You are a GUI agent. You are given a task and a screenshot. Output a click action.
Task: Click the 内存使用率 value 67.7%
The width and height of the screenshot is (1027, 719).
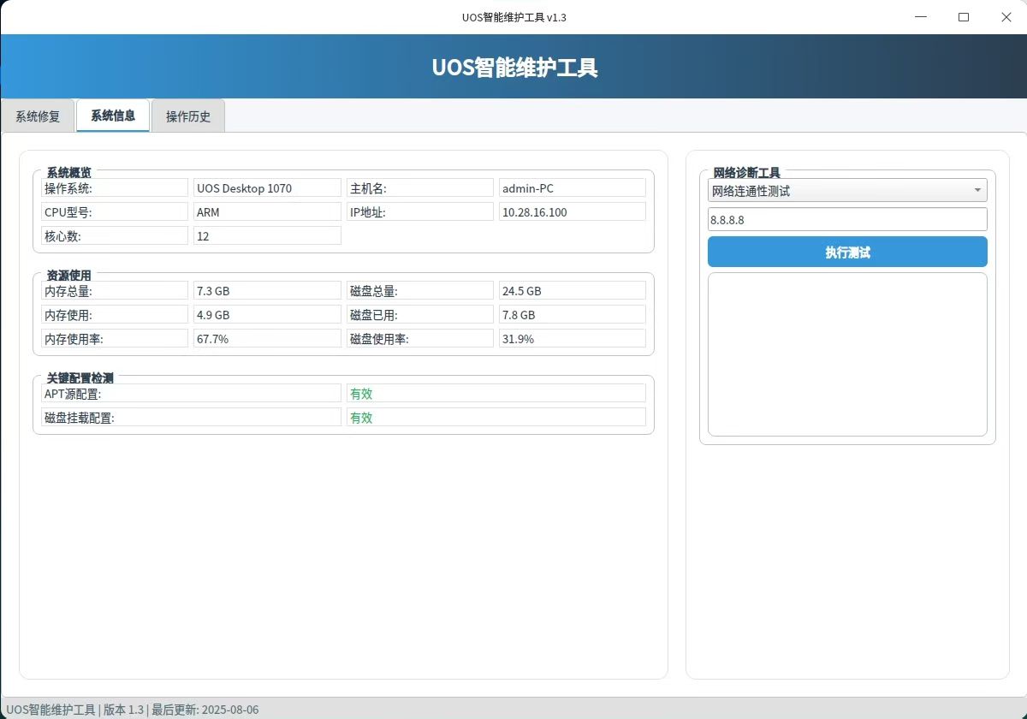pyautogui.click(x=267, y=339)
